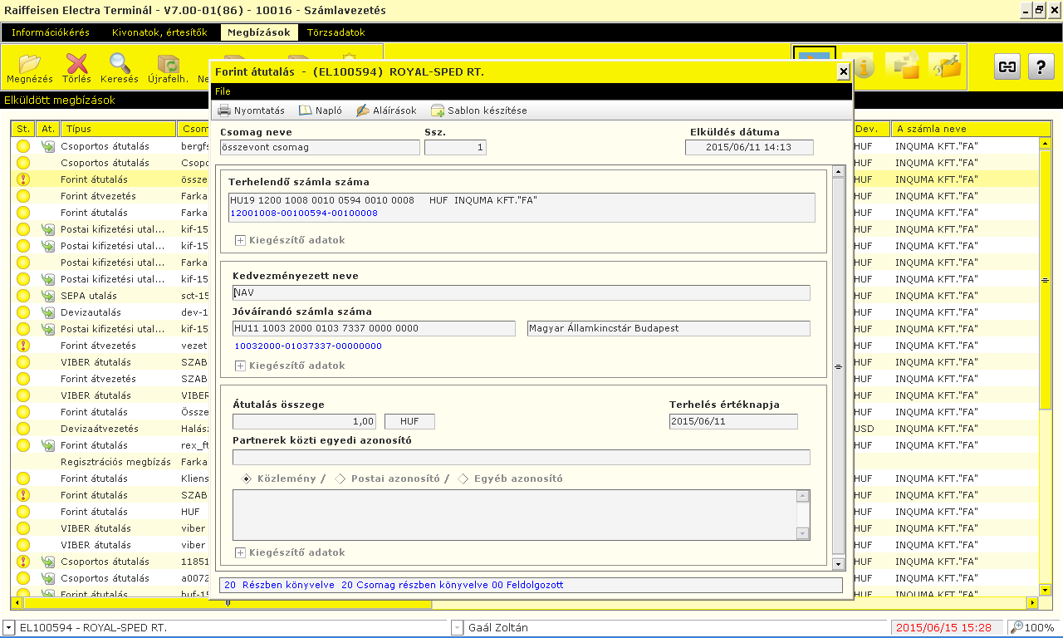Open the Kivonatok, értesítők menu
This screenshot has width=1063, height=638.
click(159, 32)
